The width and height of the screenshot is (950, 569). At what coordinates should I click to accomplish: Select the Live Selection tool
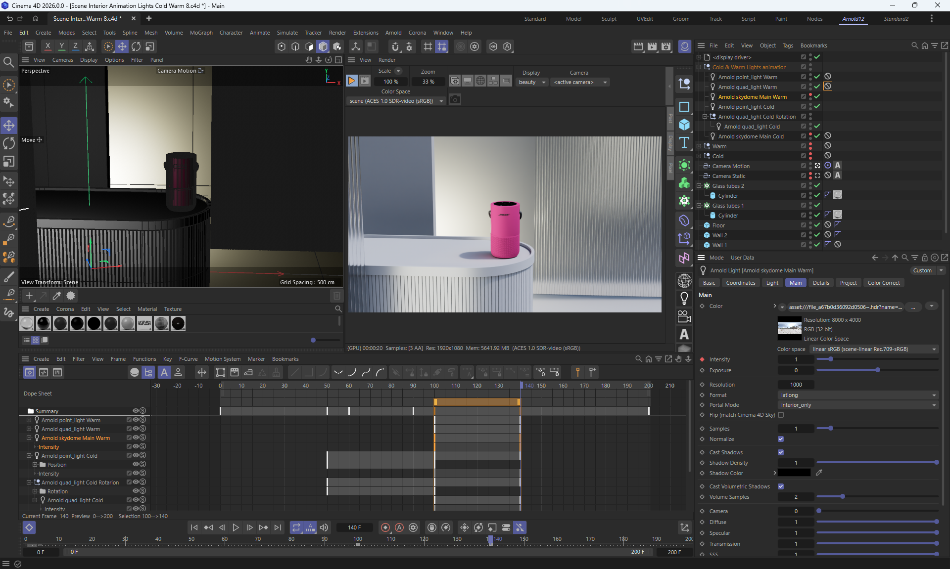click(x=9, y=85)
